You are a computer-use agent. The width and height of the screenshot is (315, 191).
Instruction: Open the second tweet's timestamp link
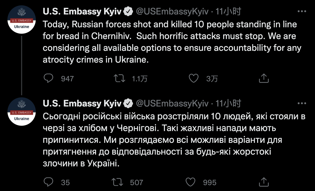pos(228,103)
